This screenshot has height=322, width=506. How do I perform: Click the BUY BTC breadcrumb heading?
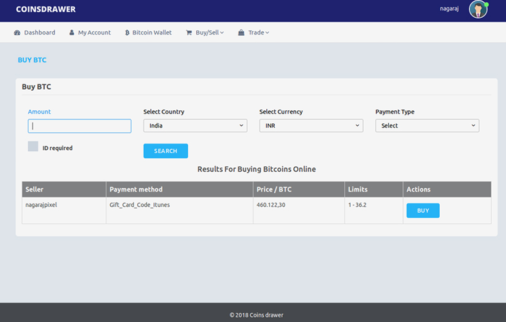(x=32, y=60)
